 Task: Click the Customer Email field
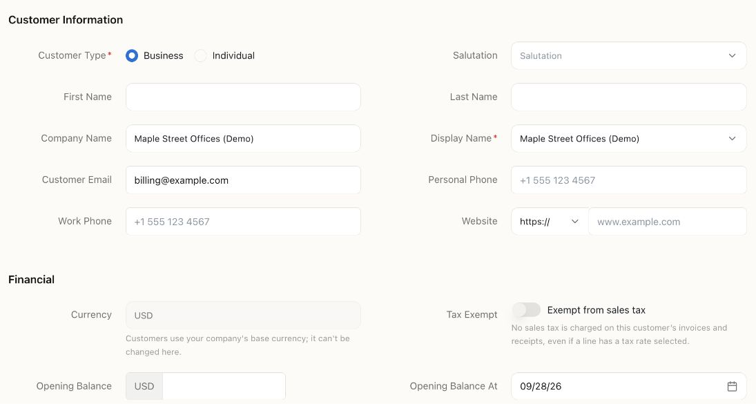[x=243, y=180]
